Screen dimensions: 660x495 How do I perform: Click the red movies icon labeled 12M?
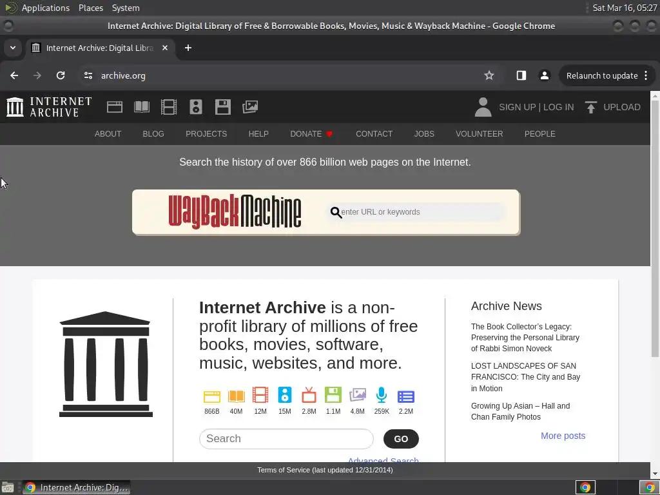260,395
